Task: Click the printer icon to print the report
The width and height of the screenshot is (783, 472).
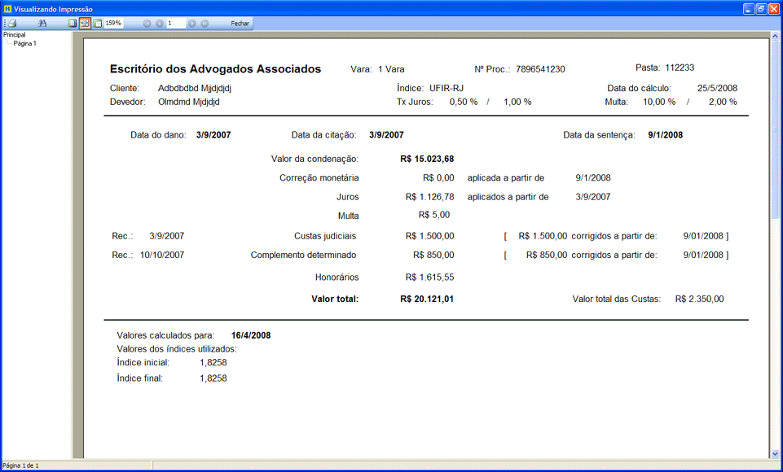Action: [12, 24]
